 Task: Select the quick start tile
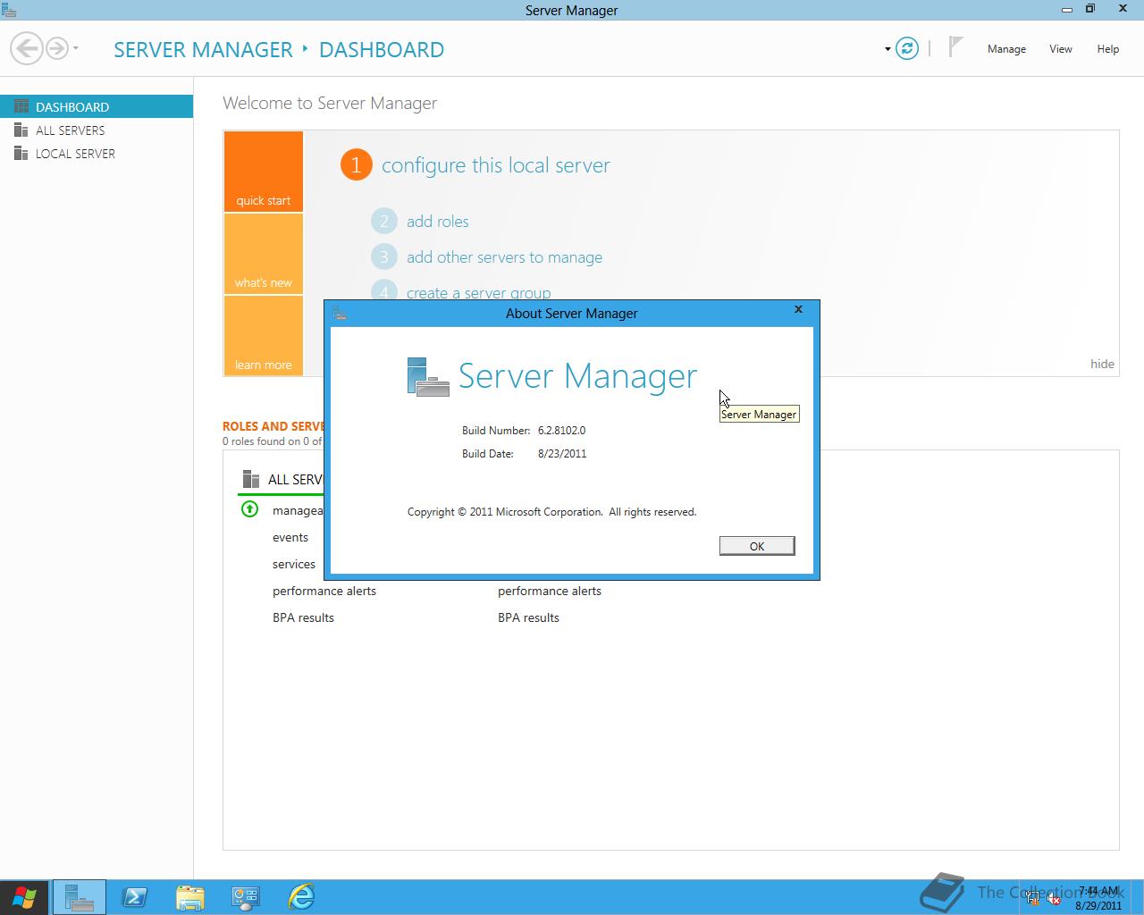point(264,172)
